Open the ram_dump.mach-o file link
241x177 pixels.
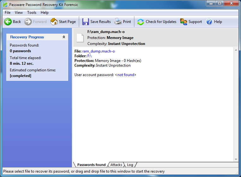tap(98, 51)
